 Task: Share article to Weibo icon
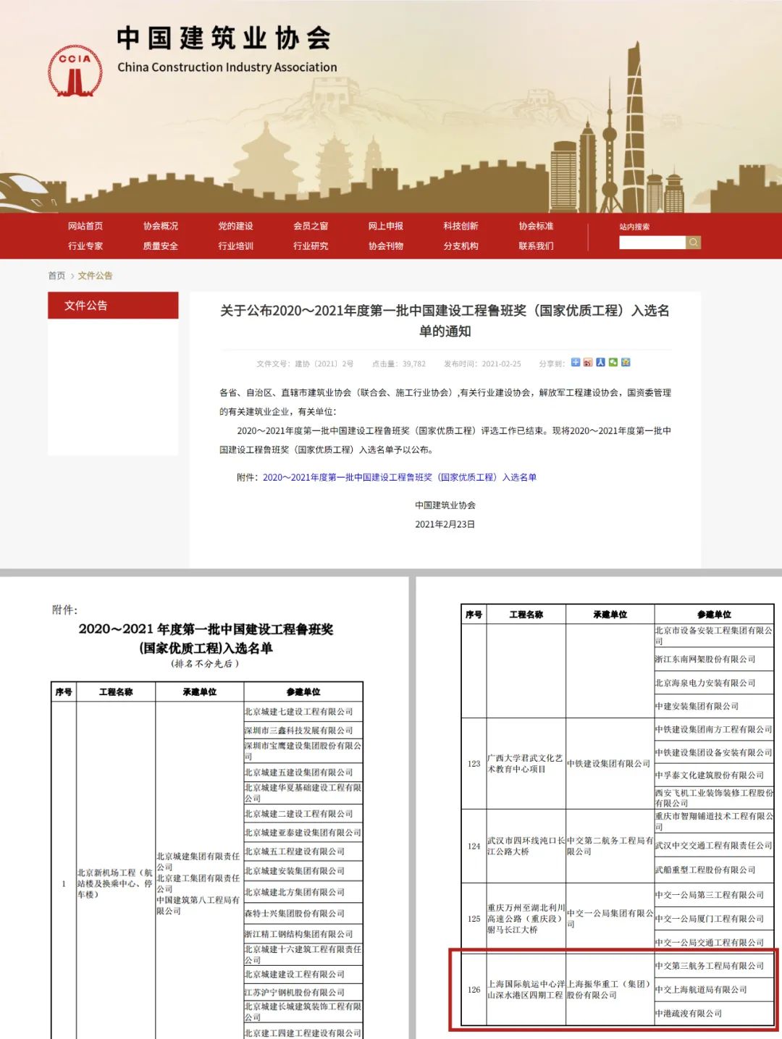tap(588, 362)
